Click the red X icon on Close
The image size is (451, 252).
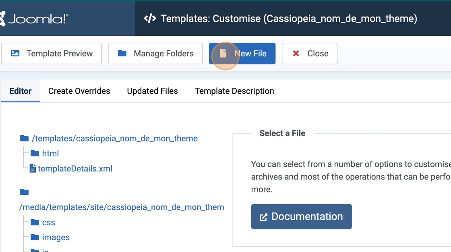click(x=296, y=54)
